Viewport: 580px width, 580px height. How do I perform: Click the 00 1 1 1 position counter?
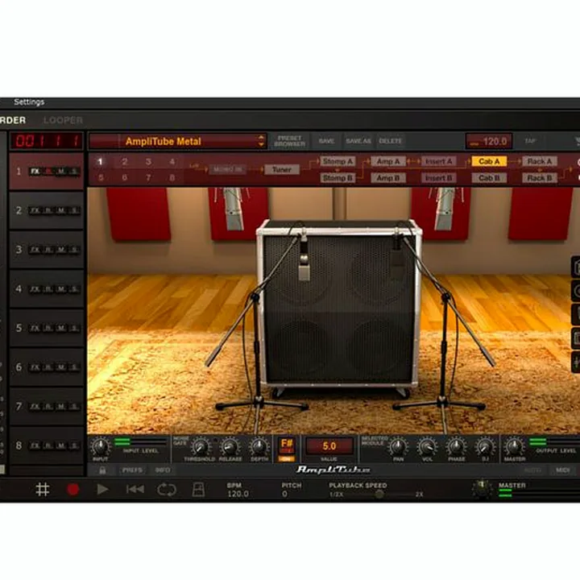(x=47, y=141)
